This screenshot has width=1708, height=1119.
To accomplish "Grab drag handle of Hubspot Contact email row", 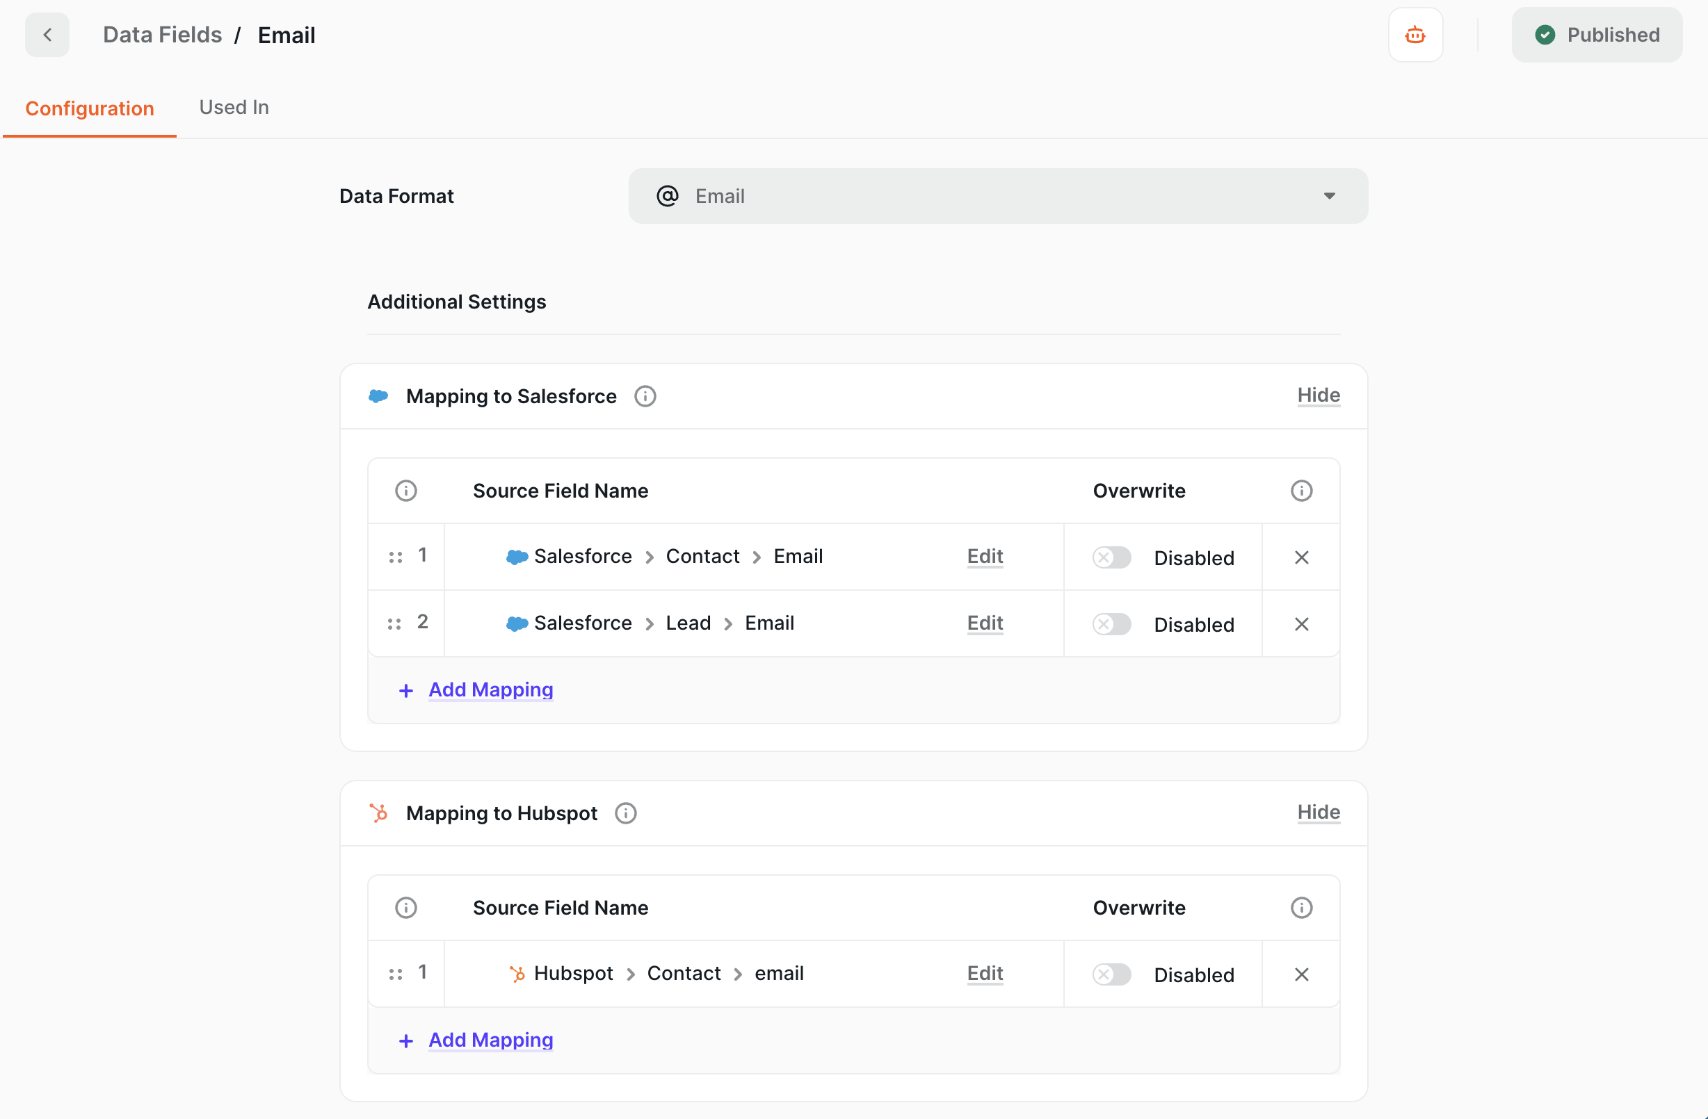I will (396, 974).
